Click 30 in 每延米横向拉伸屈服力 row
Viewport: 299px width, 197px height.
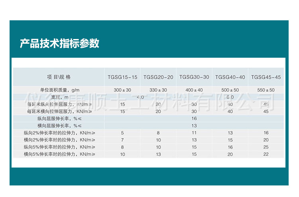coord(194,111)
